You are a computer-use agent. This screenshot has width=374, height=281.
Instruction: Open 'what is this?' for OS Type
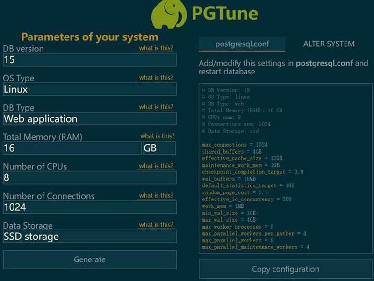[156, 78]
